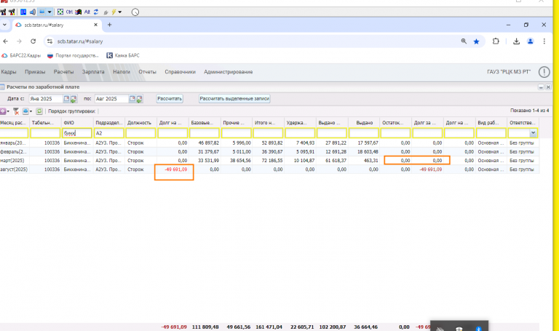The image size is (559, 331).
Task: Open the Расчеты menu
Action: tap(63, 72)
